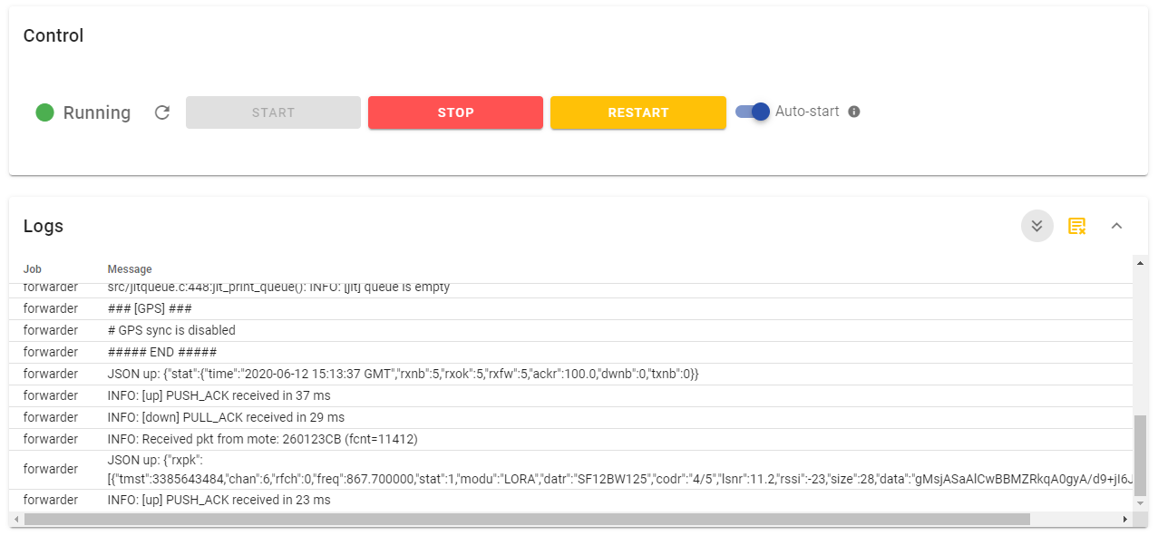Select the "GPS sync is disabled" log row
Image resolution: width=1158 pixels, height=536 pixels.
(171, 330)
